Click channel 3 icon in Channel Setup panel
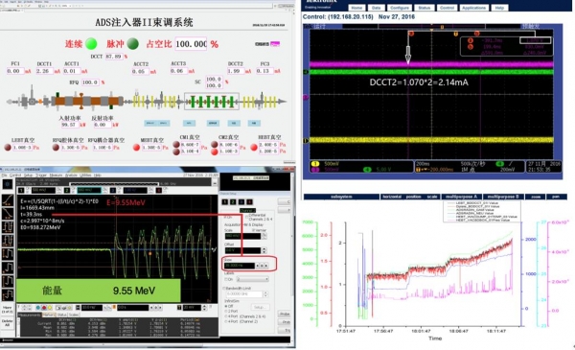This screenshot has width=575, height=350. point(241,201)
